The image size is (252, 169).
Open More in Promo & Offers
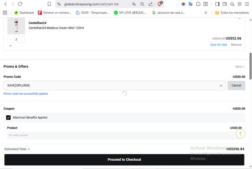pyautogui.click(x=240, y=66)
